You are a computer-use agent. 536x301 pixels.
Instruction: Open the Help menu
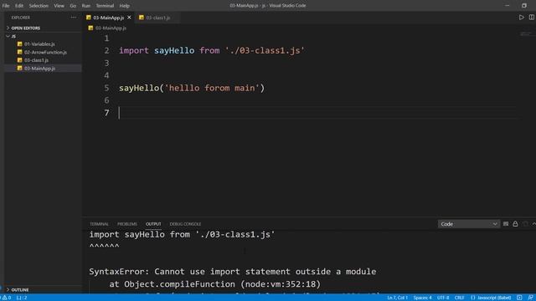(125, 6)
